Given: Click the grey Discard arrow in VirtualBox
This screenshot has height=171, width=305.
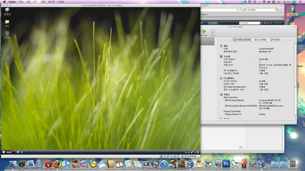Looking at the screenshot, I should coord(213,31).
